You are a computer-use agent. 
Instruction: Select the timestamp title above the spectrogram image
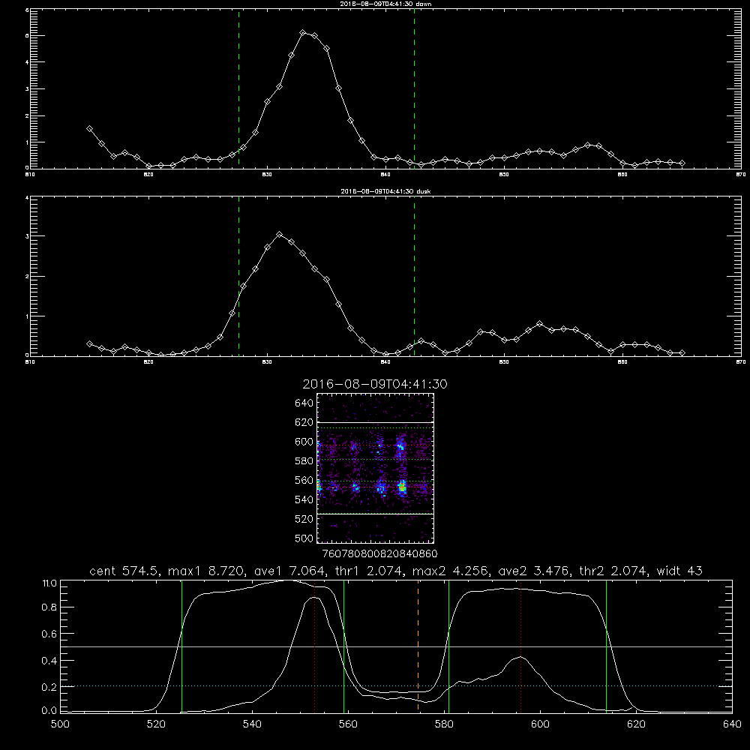pos(375,384)
